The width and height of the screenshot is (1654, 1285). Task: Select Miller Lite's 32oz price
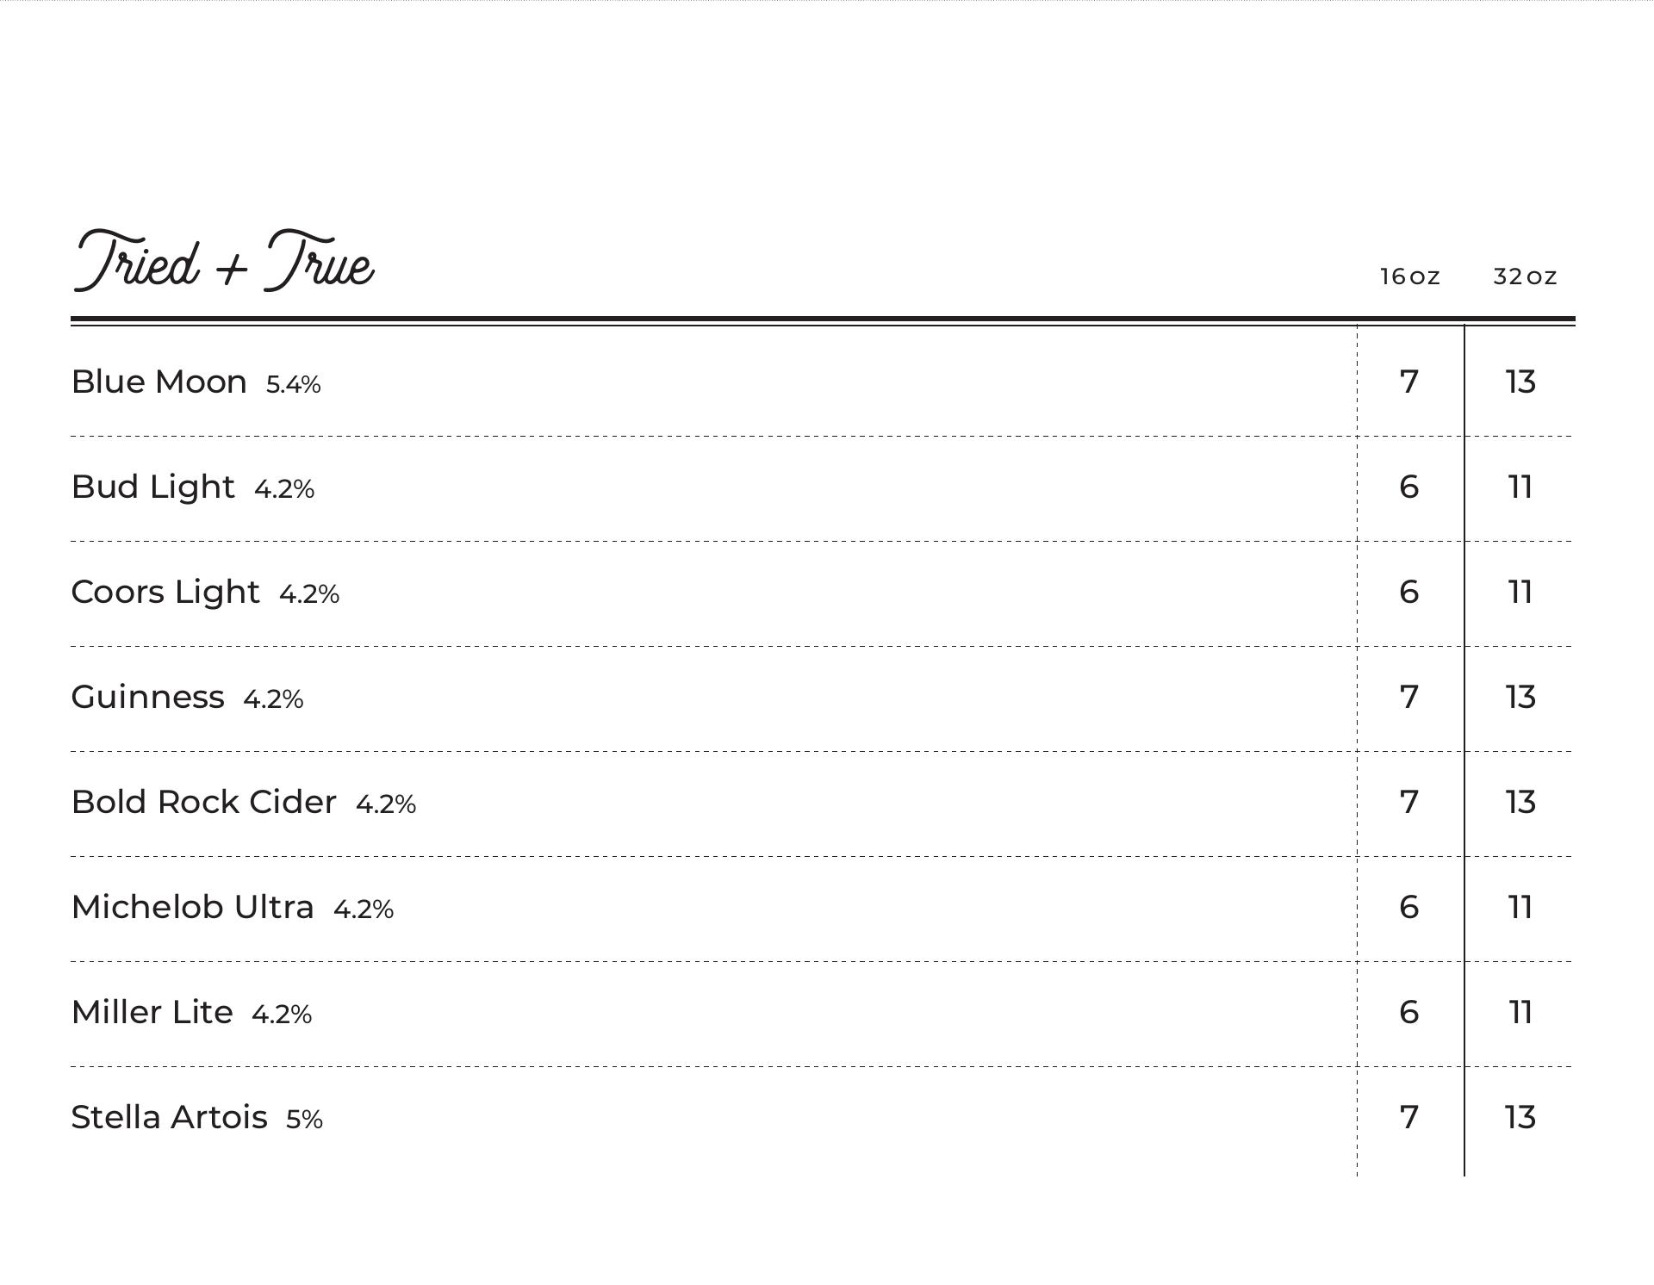(x=1520, y=1012)
